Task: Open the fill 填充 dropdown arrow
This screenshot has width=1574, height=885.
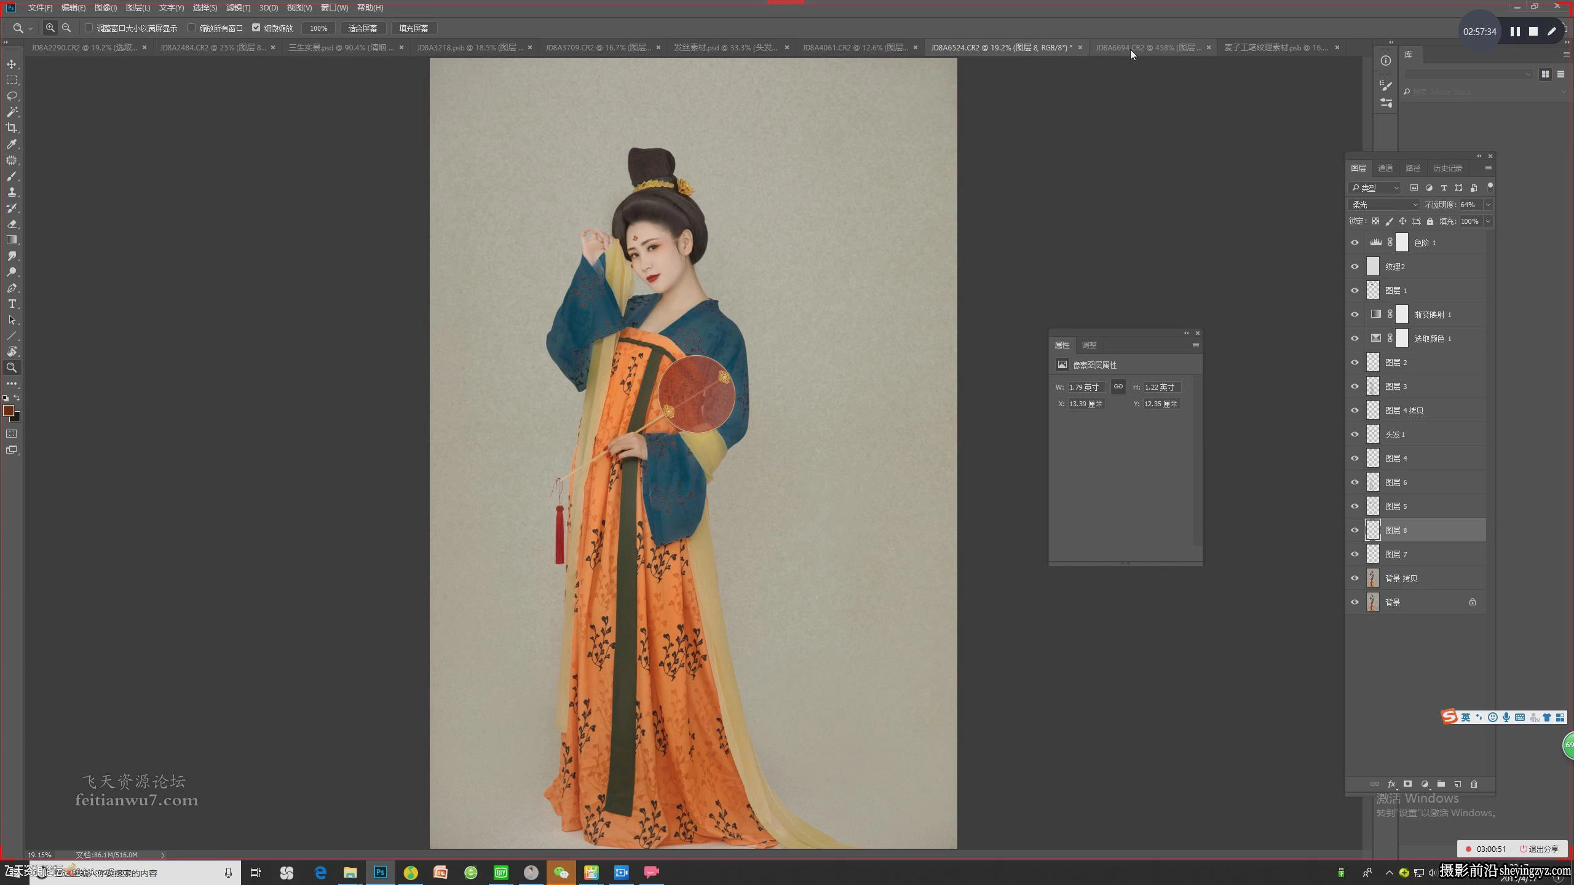Action: 1488,221
